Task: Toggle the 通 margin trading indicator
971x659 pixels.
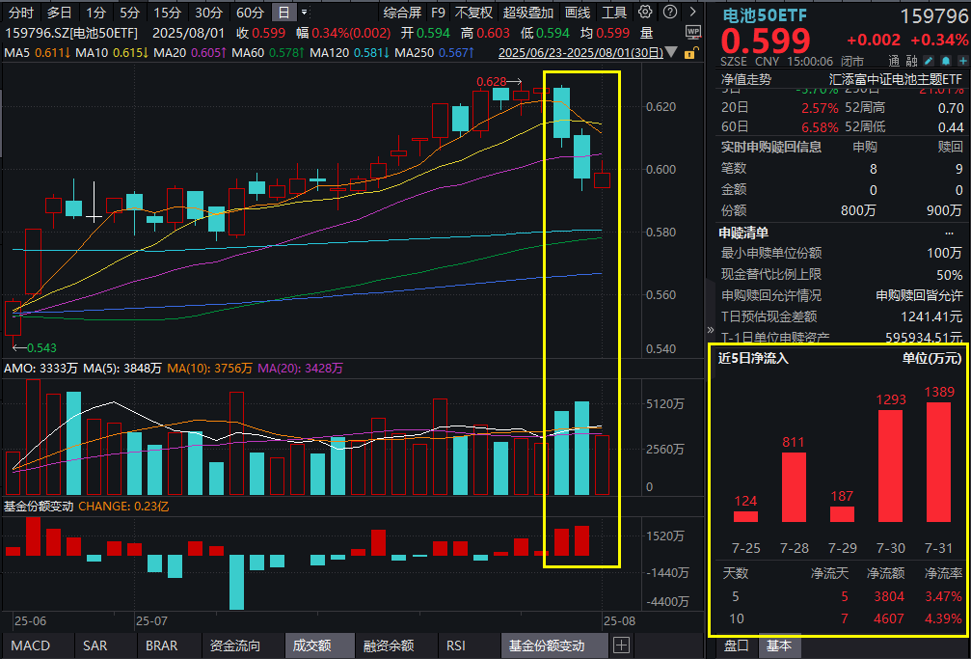Action: [894, 60]
